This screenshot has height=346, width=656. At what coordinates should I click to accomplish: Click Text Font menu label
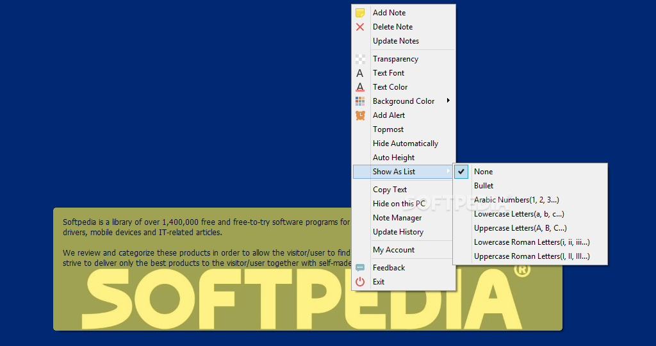388,73
